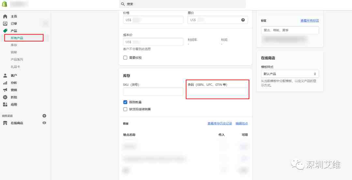The width and height of the screenshot is (352, 180).
Task: Click the 传入 column header
Action: pyautogui.click(x=222, y=135)
